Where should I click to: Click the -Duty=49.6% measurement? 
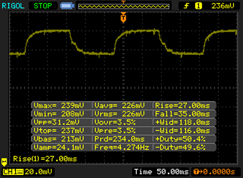pos(180,147)
